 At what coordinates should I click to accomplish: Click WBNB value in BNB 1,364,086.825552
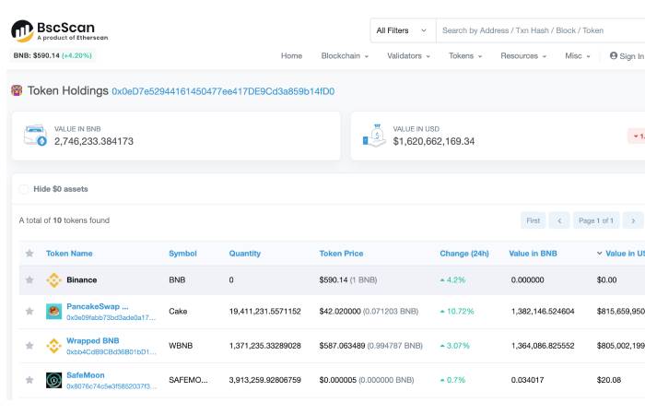click(x=543, y=346)
